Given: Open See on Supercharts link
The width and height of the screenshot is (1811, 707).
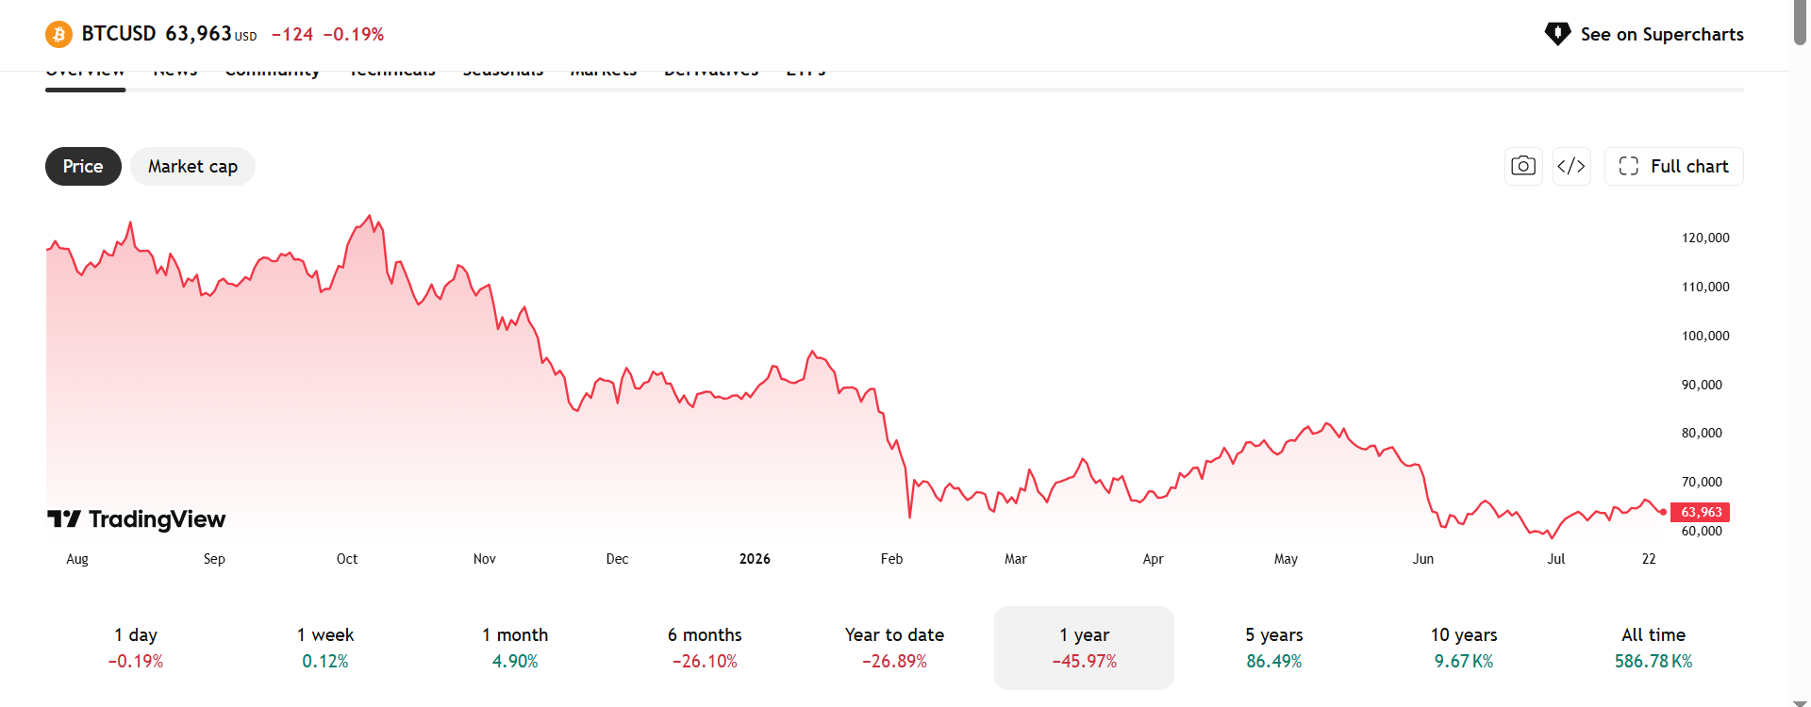Looking at the screenshot, I should (1644, 34).
